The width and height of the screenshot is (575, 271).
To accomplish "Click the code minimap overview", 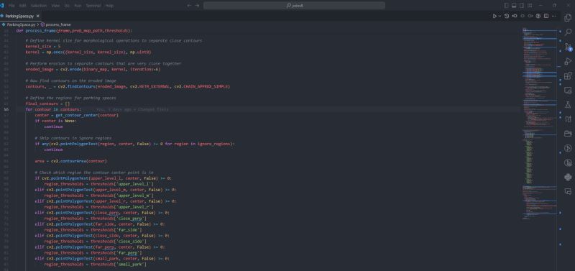I will click(x=540, y=124).
